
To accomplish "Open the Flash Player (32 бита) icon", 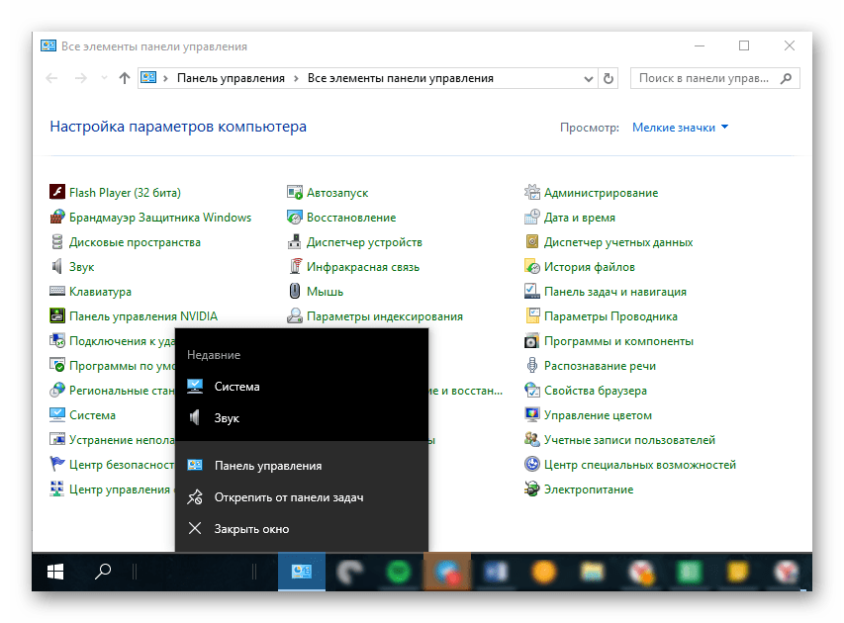I will coord(57,192).
